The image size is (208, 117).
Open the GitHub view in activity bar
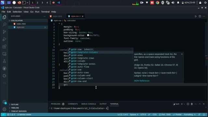[4, 69]
